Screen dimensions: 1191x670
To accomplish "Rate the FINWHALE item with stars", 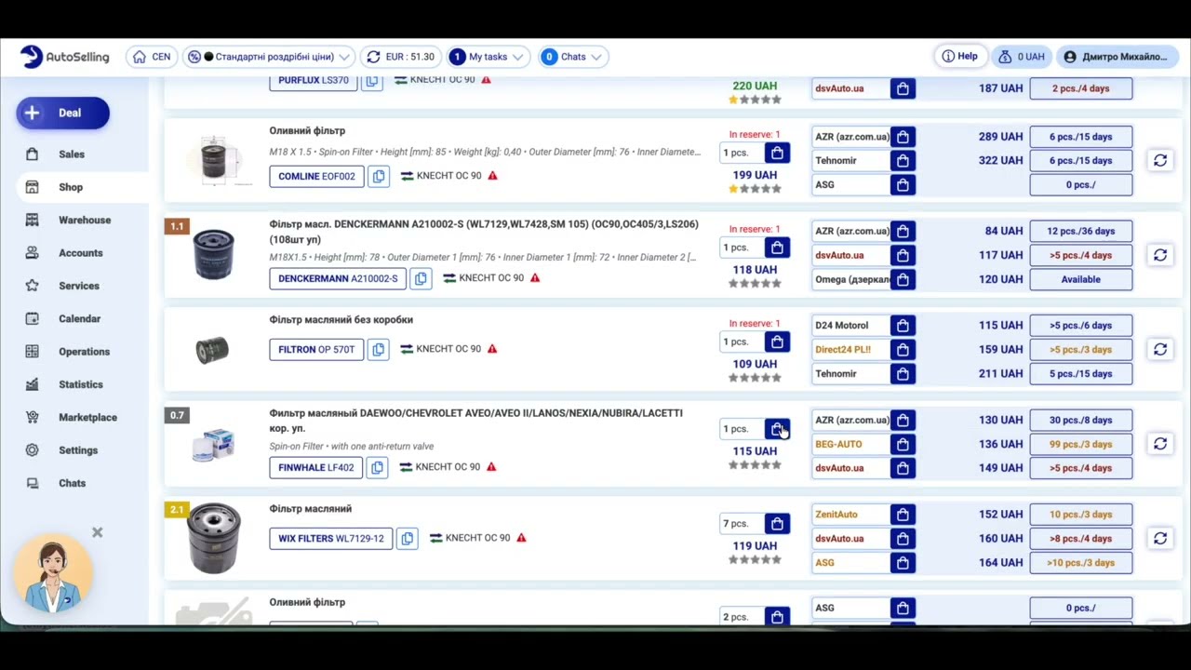I will (x=755, y=465).
